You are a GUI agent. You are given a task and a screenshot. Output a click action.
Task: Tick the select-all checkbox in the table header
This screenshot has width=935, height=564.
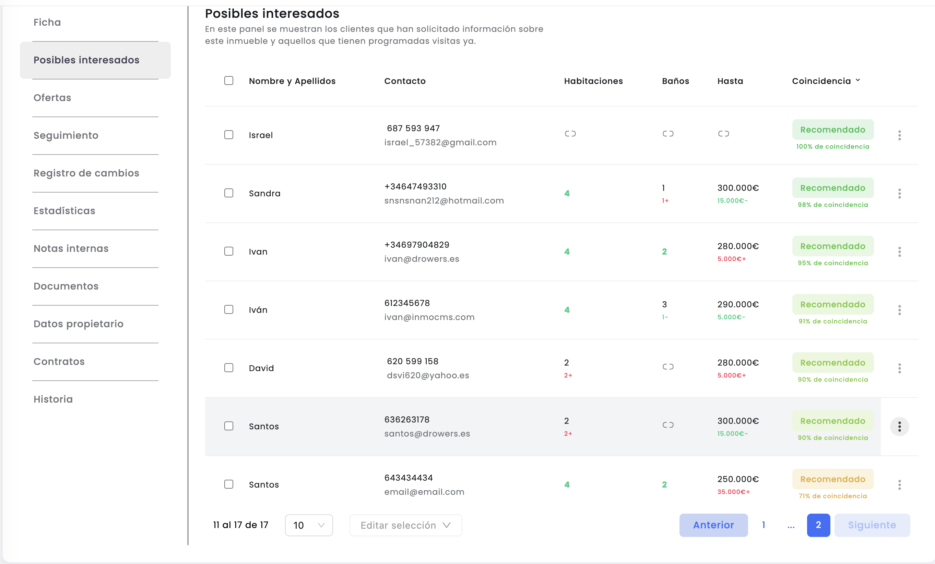pyautogui.click(x=229, y=81)
